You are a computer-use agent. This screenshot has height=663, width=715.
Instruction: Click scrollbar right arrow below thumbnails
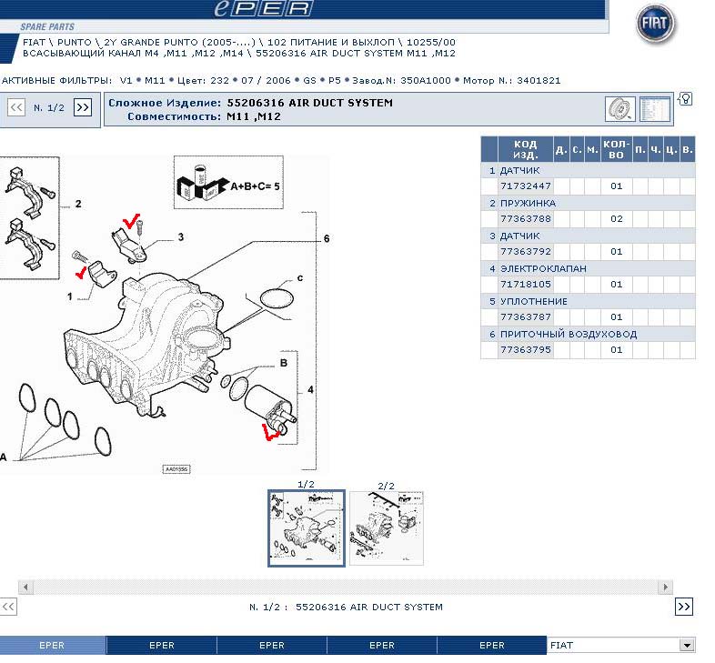tap(667, 588)
